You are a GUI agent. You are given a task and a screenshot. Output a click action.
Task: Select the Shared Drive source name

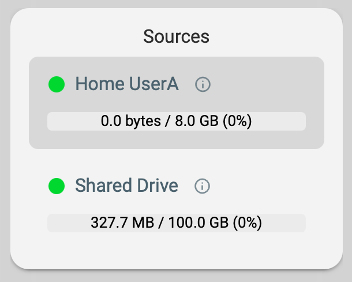click(x=126, y=186)
